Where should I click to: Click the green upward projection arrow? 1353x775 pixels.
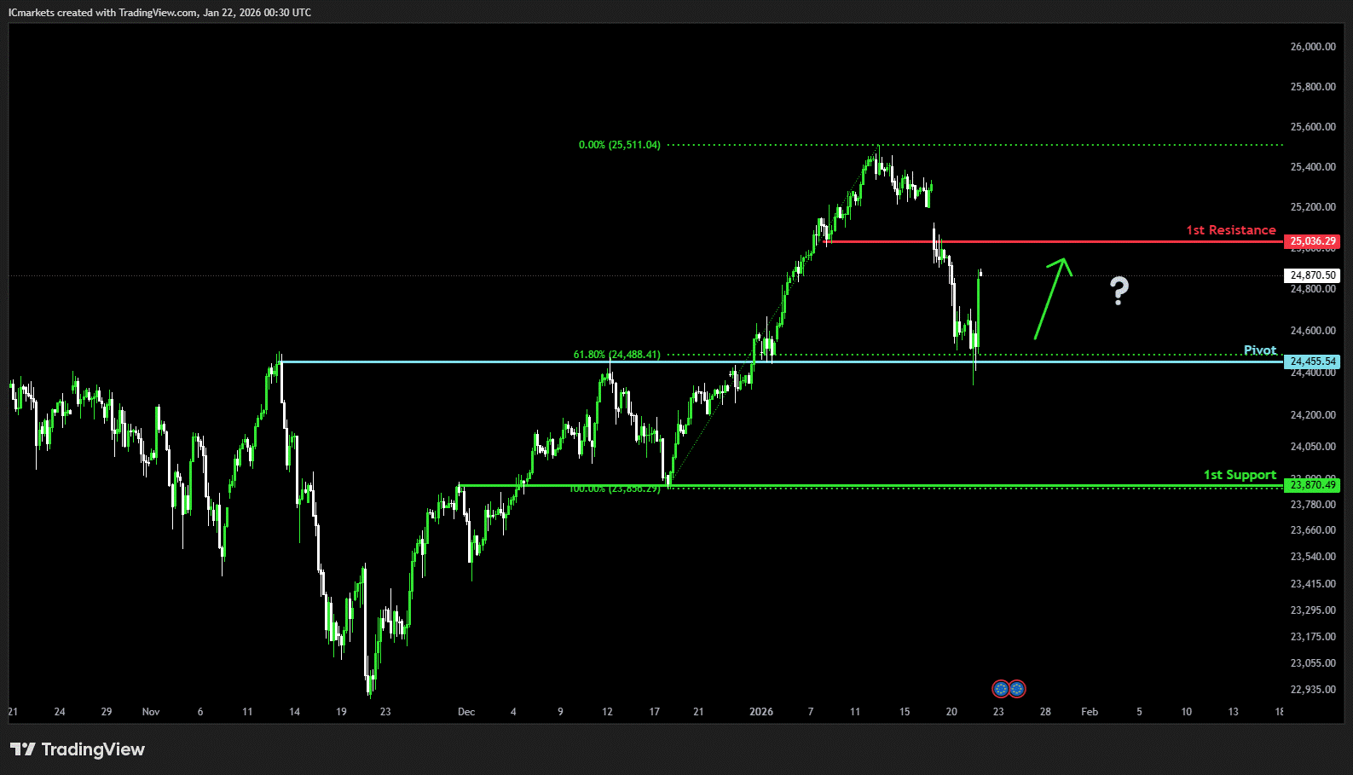(1051, 298)
